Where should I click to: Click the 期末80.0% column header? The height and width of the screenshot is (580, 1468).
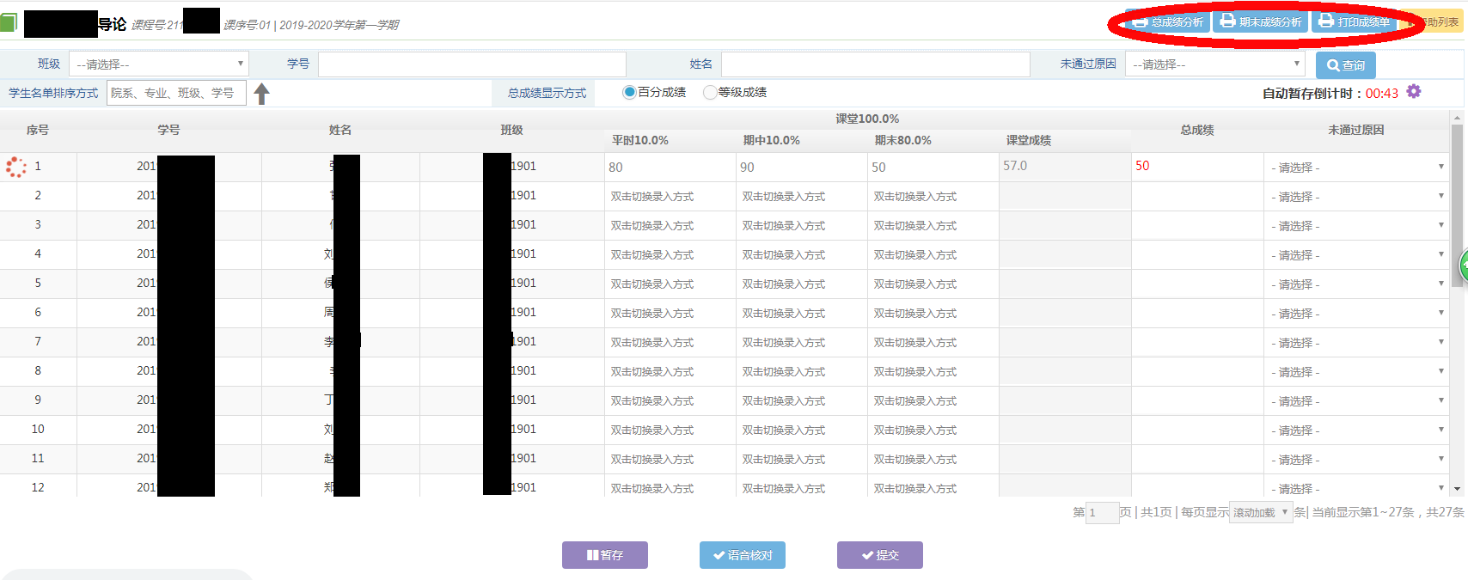903,140
